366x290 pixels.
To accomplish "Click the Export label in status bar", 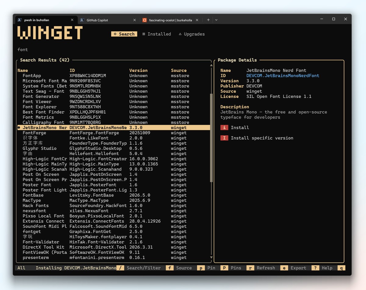I will click(x=298, y=268).
